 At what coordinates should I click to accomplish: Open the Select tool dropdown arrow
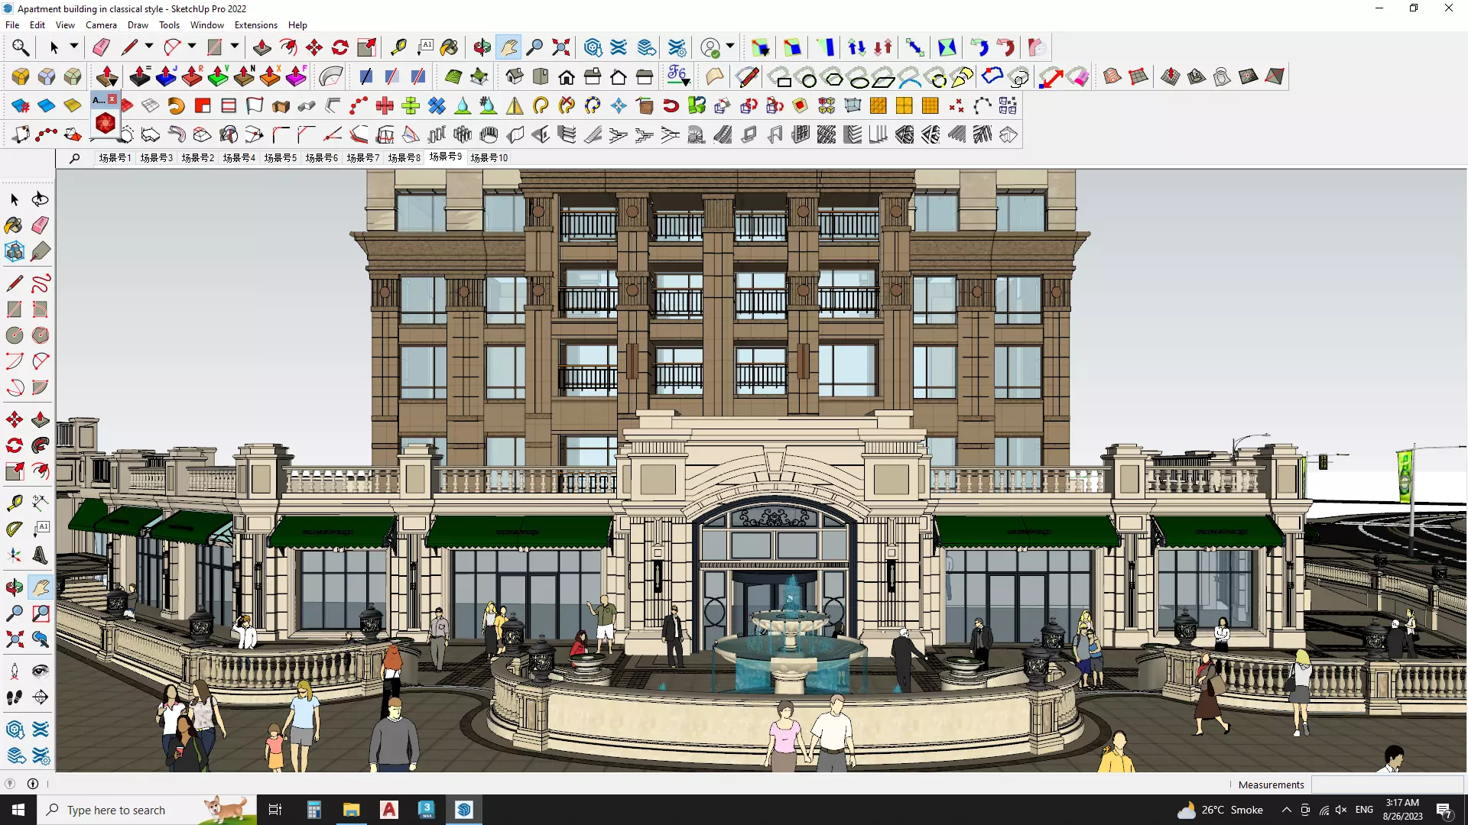tap(74, 47)
